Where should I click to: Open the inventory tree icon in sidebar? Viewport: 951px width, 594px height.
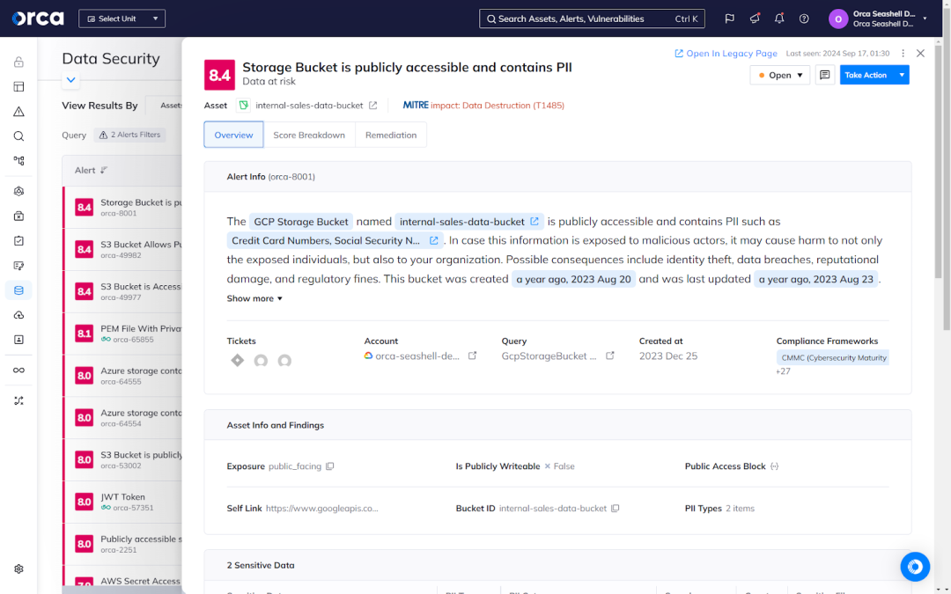(x=18, y=161)
